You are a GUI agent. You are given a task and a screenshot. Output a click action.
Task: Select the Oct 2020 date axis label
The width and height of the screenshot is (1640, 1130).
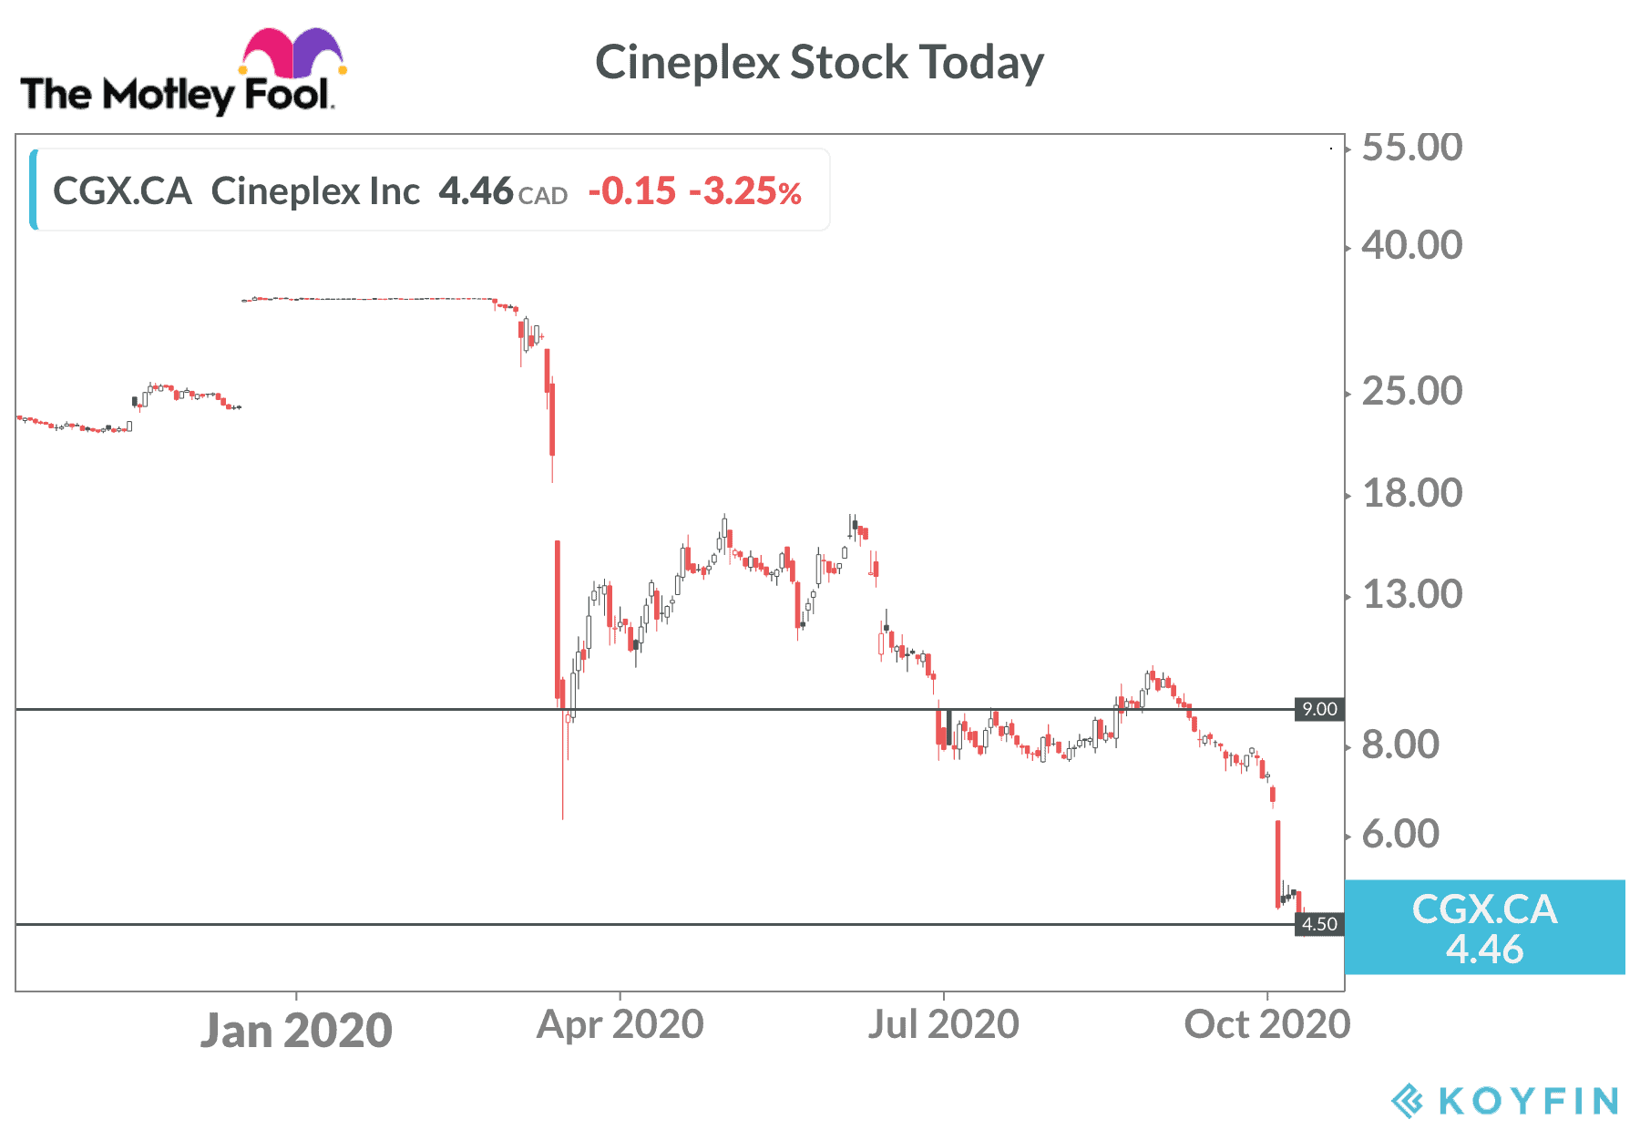[x=1266, y=1024]
